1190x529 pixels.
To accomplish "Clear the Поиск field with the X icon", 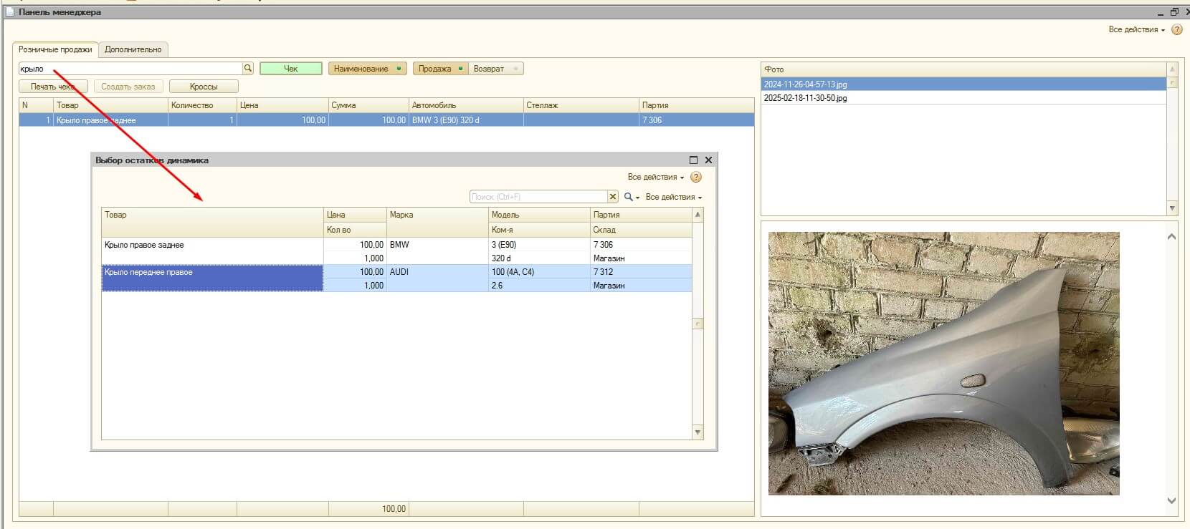I will [613, 197].
